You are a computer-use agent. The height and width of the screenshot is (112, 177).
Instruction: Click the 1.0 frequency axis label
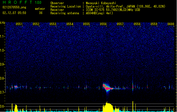pyautogui.click(x=3, y=50)
